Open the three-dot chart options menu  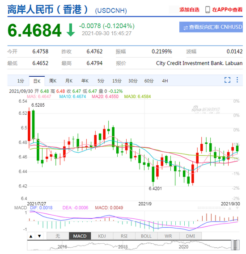click(237, 80)
